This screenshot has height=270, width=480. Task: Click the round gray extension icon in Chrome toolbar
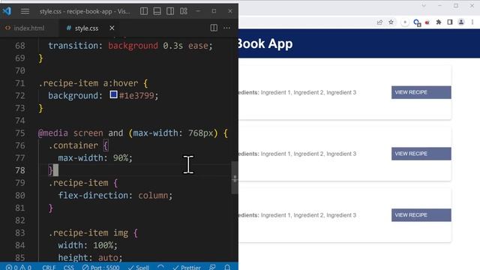coord(405,22)
